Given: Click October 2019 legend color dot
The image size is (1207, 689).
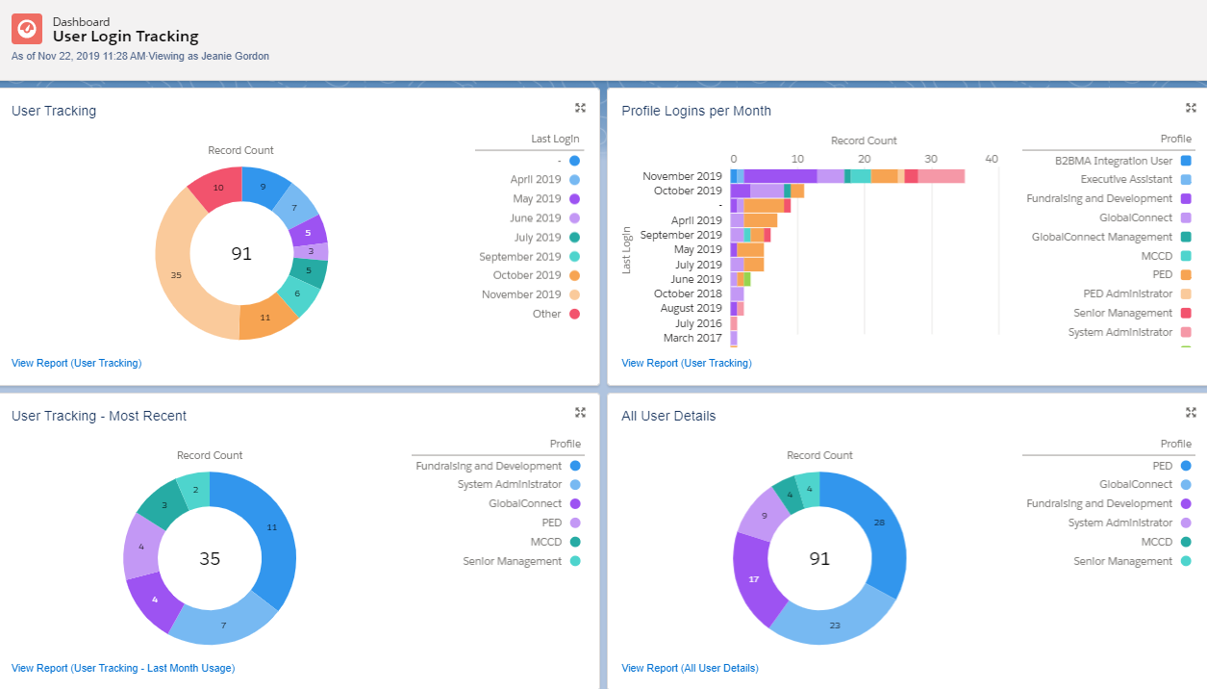Looking at the screenshot, I should [x=575, y=275].
